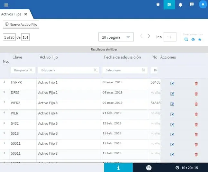
Task: Expand the 20 /pagina dropdown
Action: (x=116, y=37)
